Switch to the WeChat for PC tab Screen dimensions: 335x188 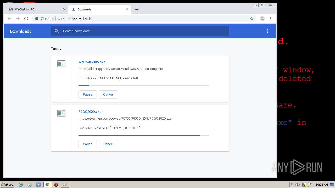(37, 9)
